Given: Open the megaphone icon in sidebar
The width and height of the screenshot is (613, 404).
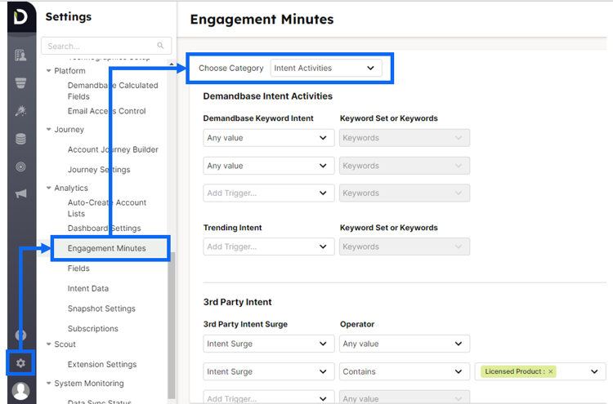Looking at the screenshot, I should [20, 193].
